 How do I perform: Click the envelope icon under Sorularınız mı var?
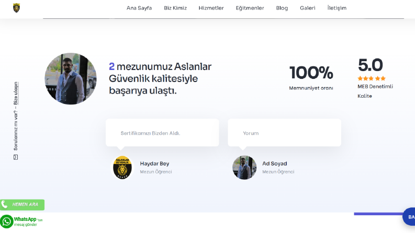(x=16, y=157)
